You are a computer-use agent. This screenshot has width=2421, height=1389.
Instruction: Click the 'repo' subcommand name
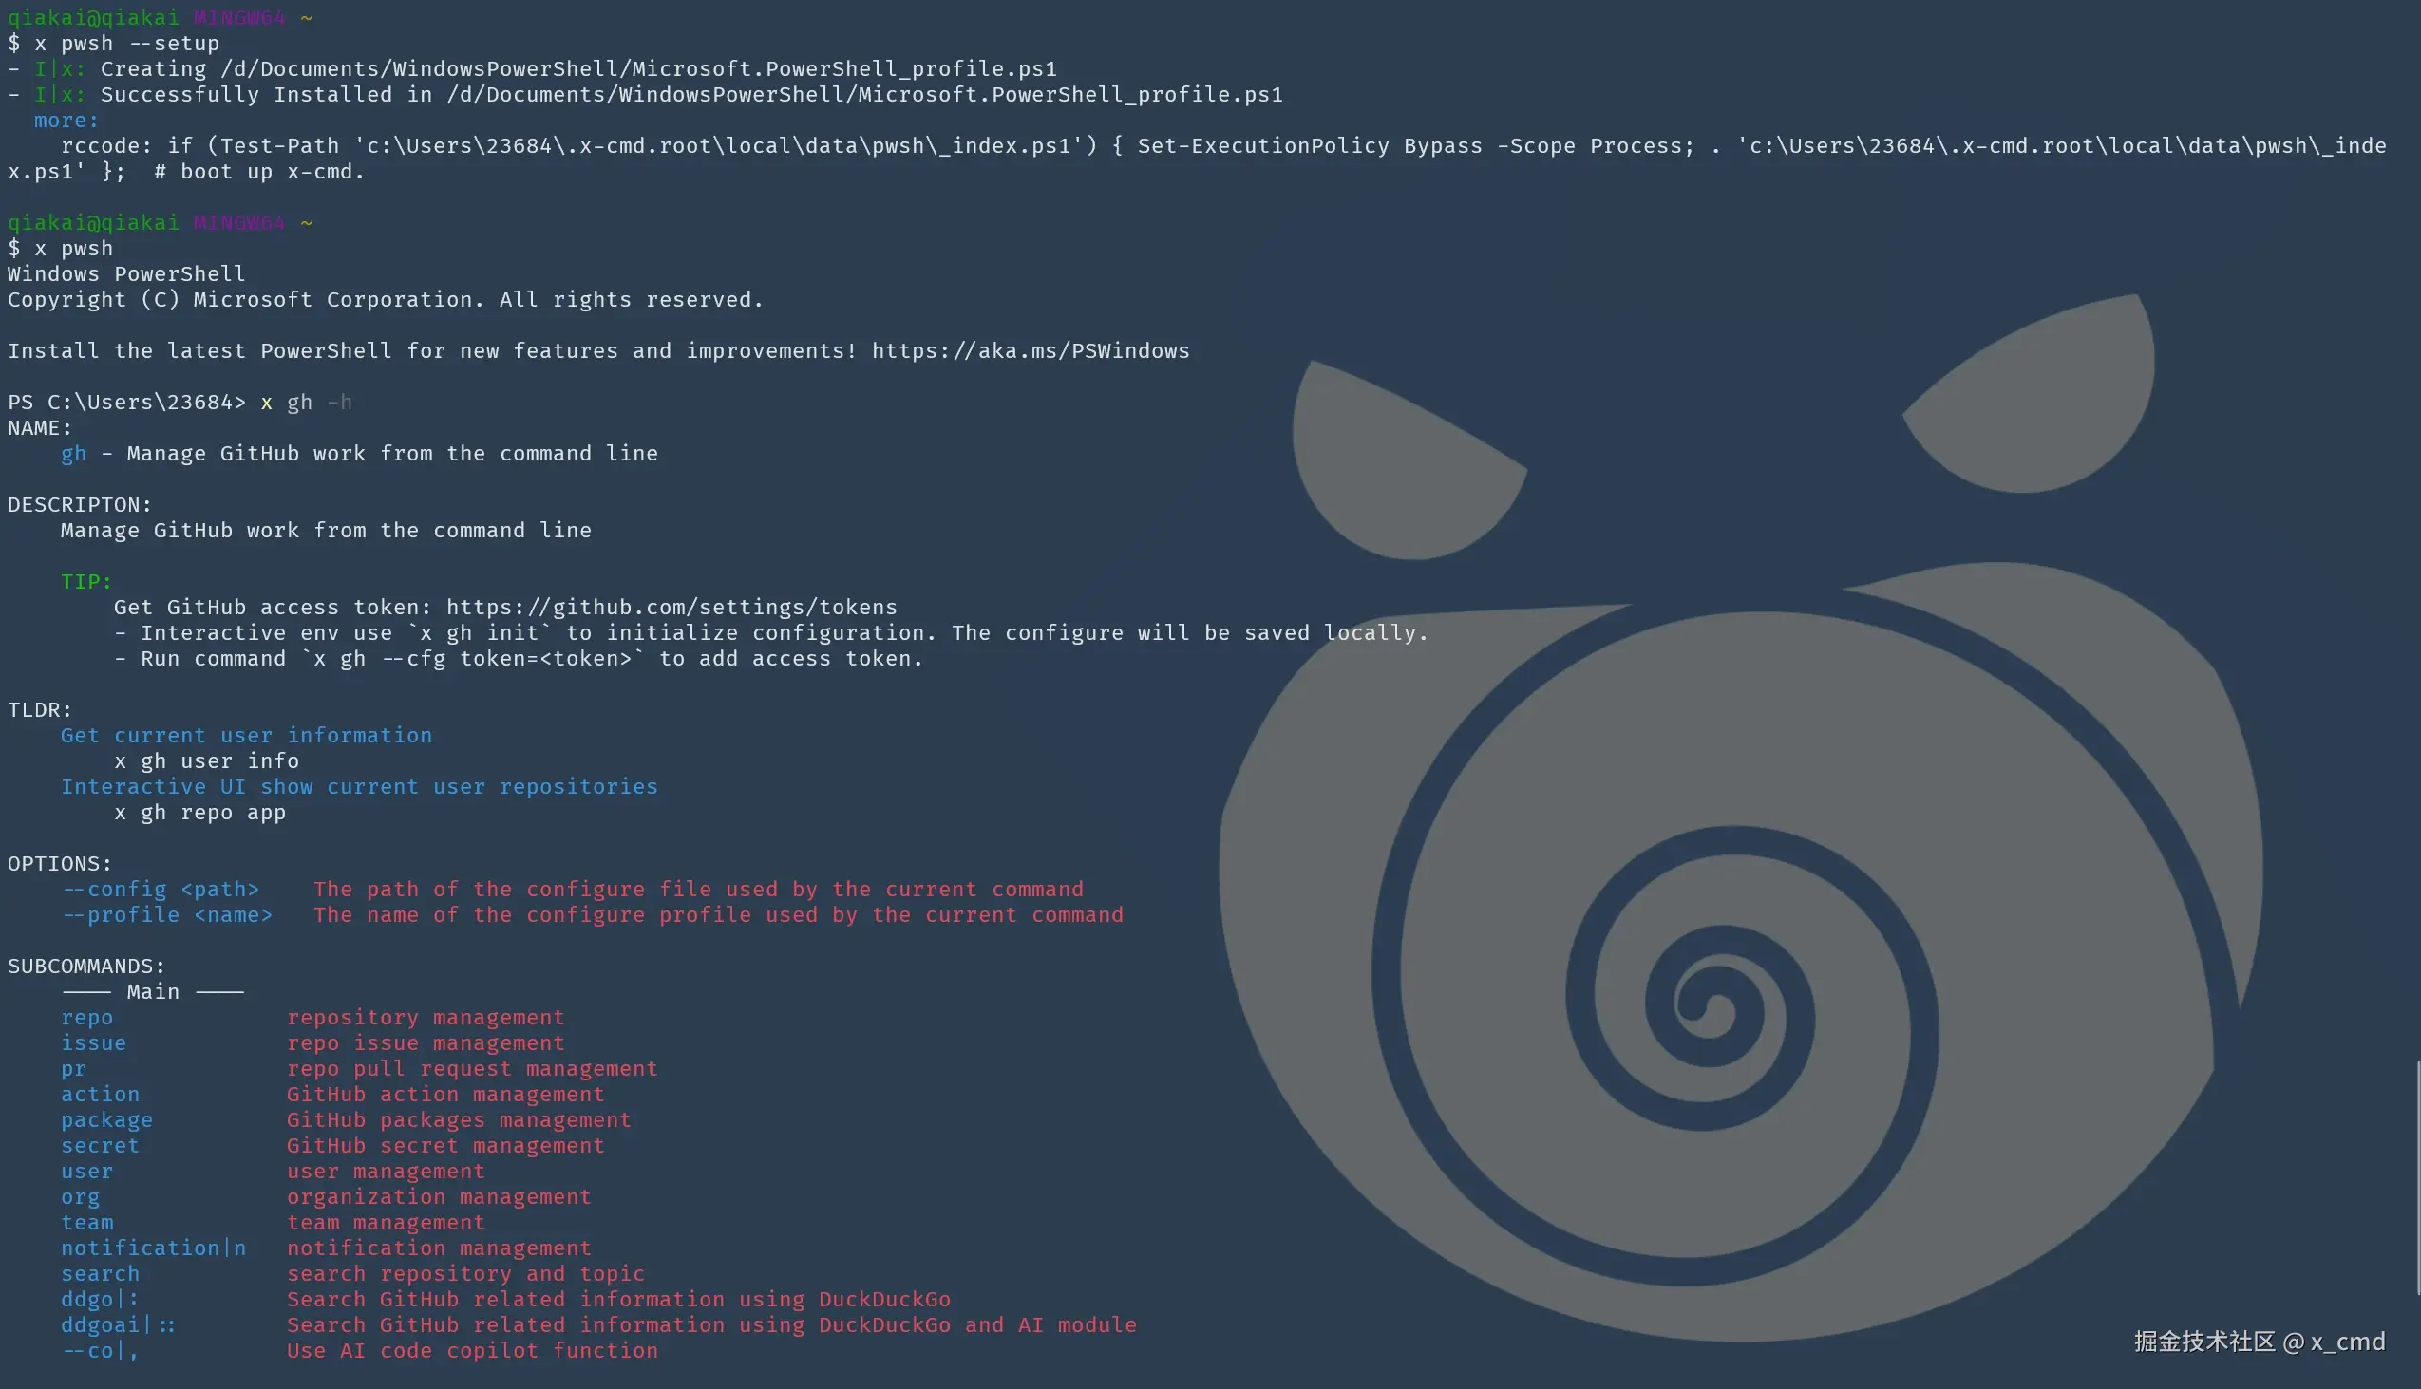point(86,1018)
